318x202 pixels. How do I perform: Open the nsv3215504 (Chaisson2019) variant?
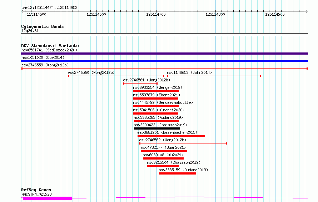click(x=174, y=162)
